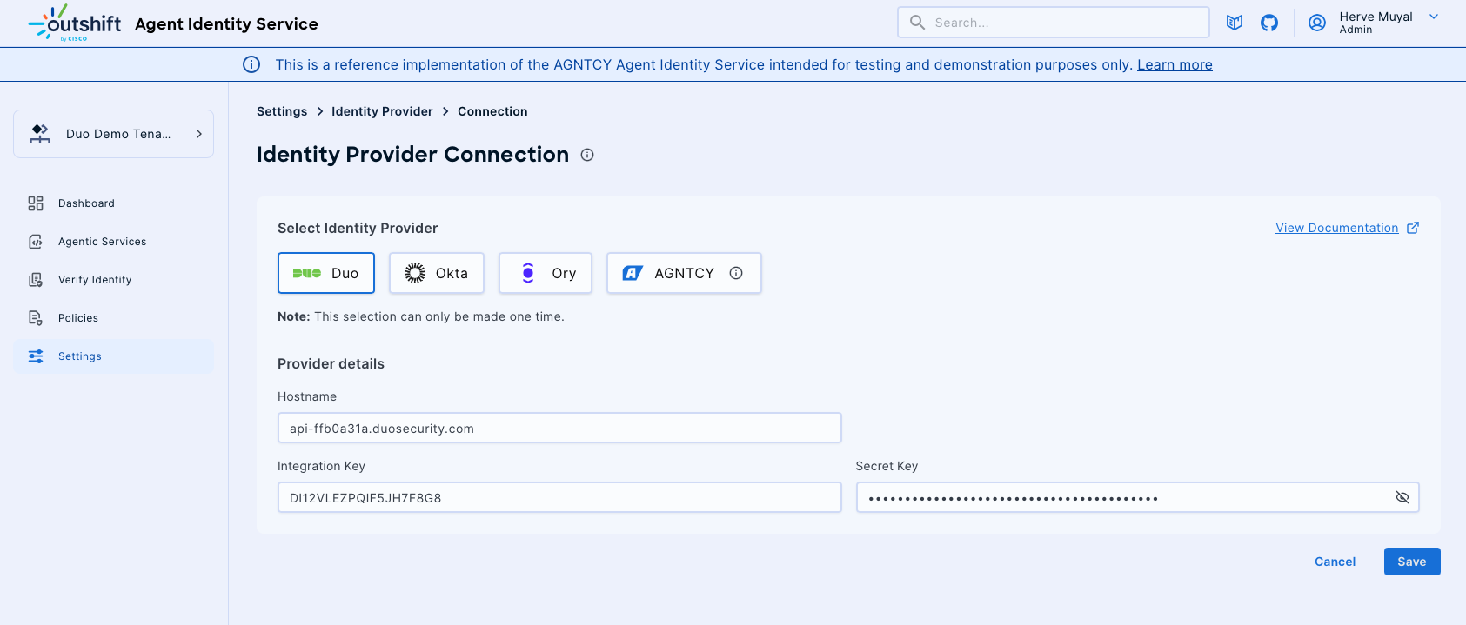
Task: Expand the Duo Demo Tenant selector chevron
Action: [x=198, y=134]
